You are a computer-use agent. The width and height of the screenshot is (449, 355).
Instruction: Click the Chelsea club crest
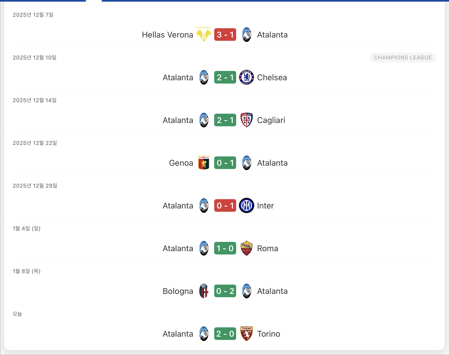point(246,77)
